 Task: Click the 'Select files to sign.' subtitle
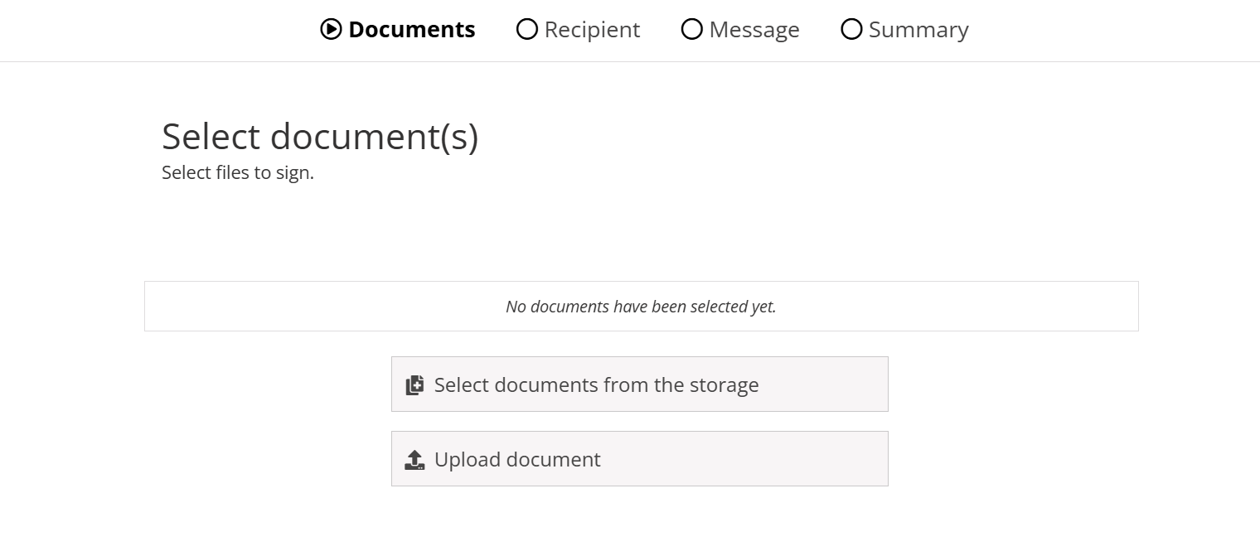point(238,173)
